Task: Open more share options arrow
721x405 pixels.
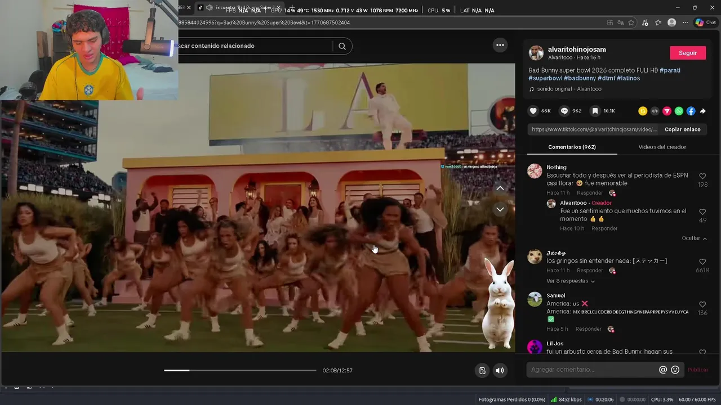Action: 702,111
